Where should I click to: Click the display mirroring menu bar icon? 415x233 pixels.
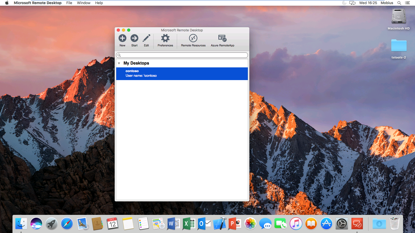(x=352, y=3)
